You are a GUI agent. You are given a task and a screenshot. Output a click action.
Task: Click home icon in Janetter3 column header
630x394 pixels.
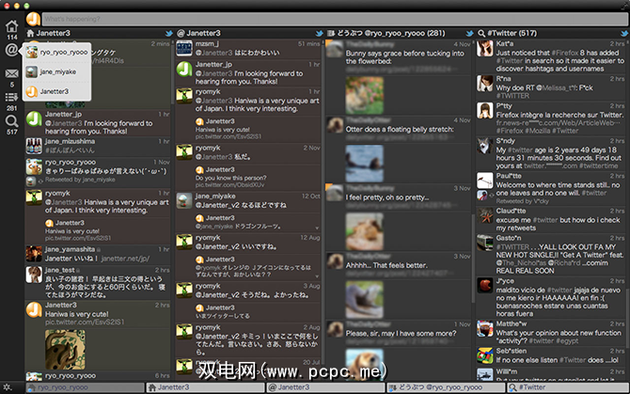(x=30, y=33)
